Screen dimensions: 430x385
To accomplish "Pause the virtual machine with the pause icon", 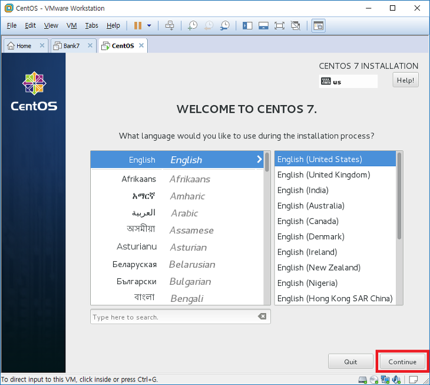I will click(x=138, y=25).
